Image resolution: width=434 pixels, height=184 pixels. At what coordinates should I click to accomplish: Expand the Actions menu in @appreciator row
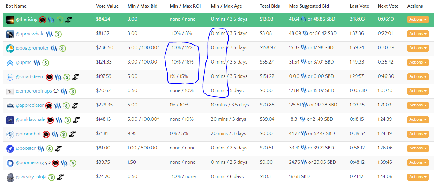(x=418, y=105)
